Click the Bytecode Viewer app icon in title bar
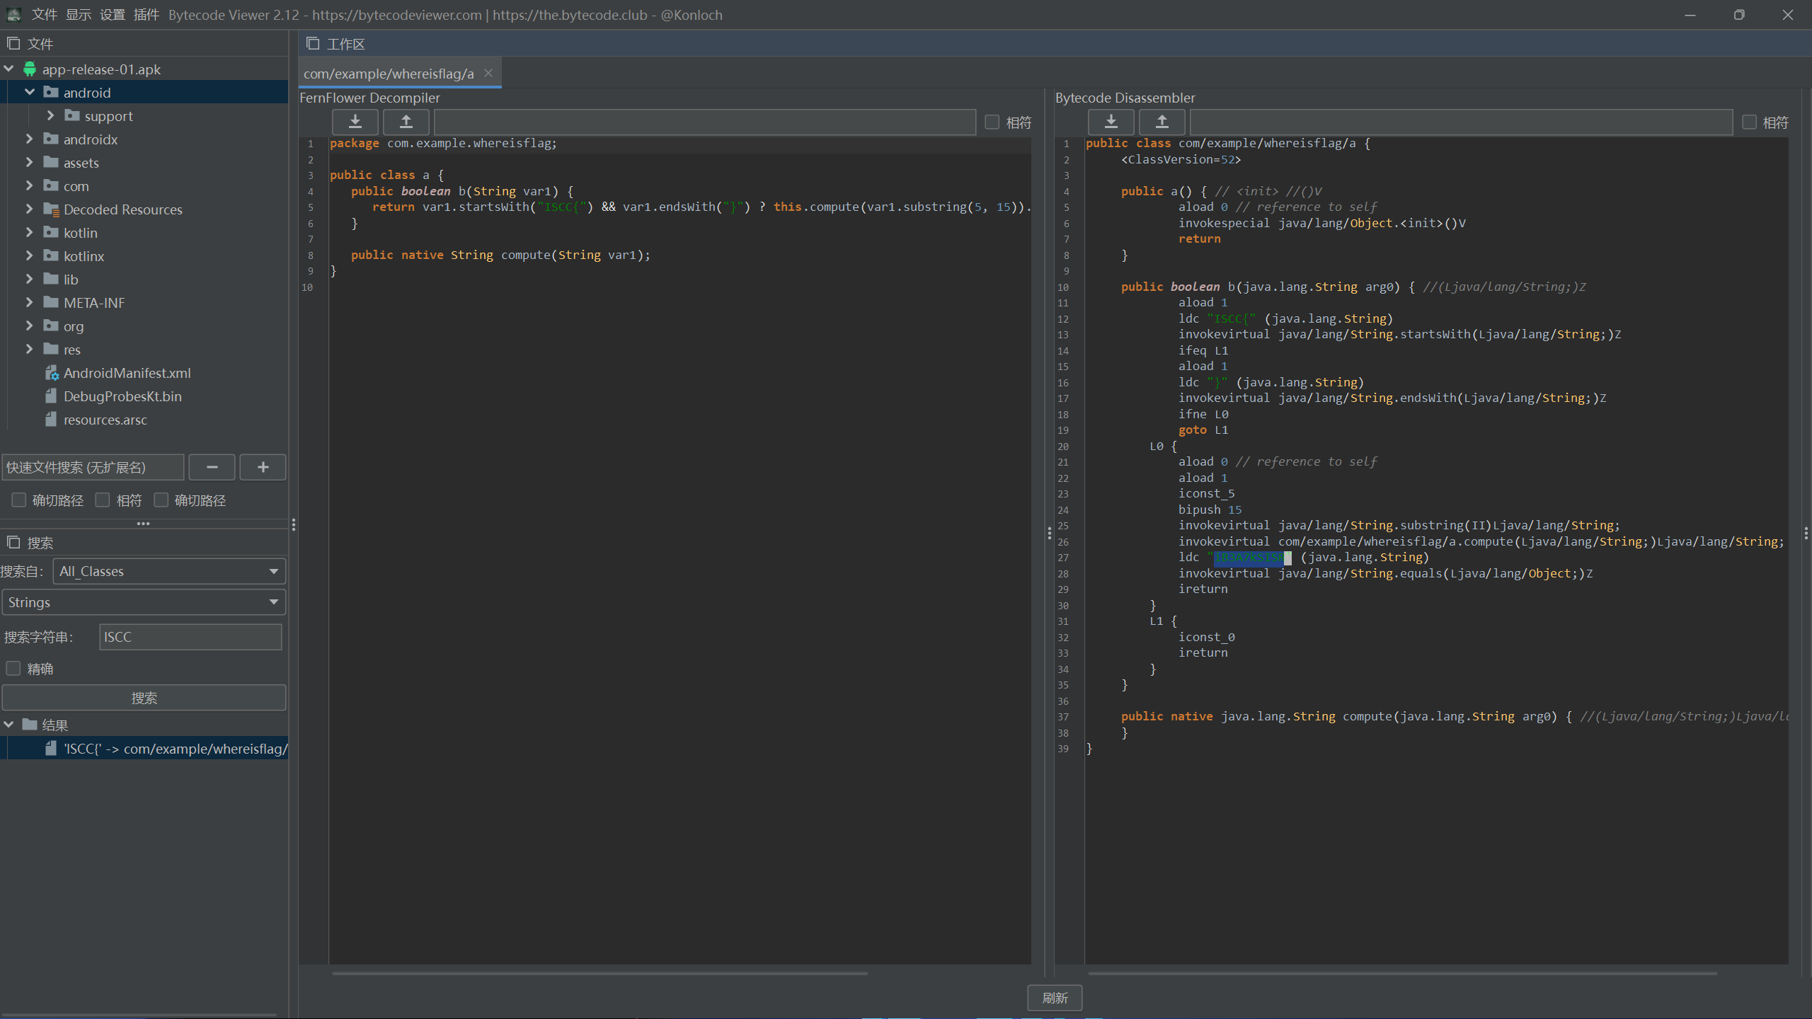The image size is (1812, 1019). click(13, 14)
